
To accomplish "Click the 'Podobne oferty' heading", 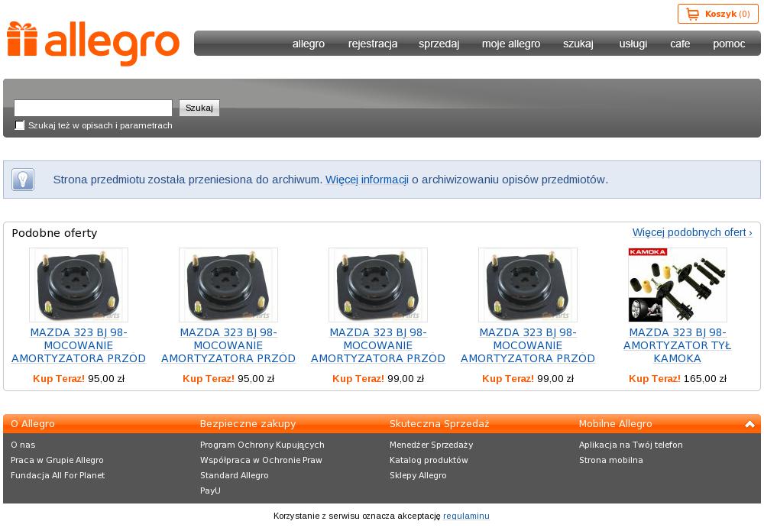I will point(54,233).
